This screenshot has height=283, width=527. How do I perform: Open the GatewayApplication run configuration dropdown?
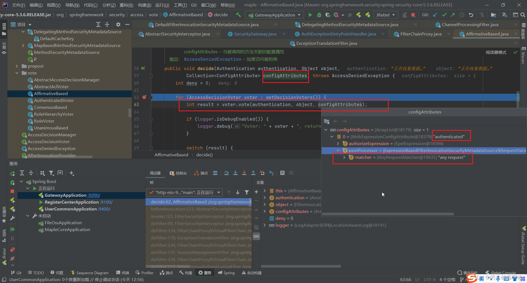point(275,15)
